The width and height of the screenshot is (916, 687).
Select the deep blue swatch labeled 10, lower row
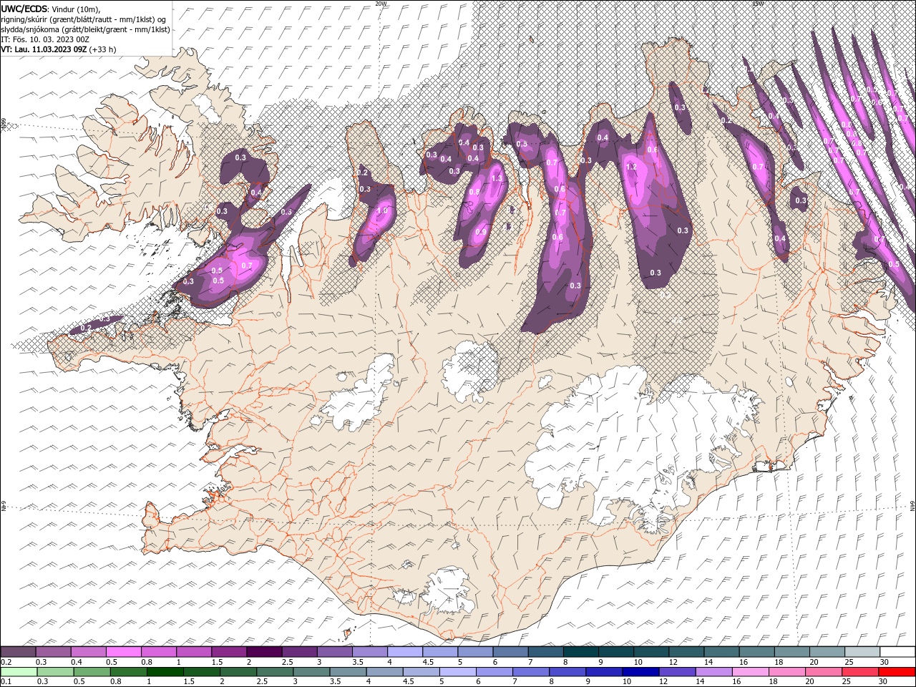[640, 672]
